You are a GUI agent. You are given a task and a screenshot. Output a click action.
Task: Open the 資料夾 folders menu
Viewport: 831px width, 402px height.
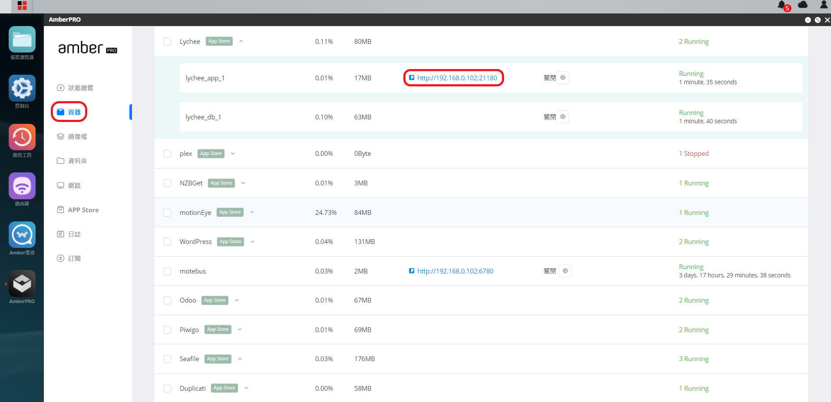[x=72, y=161]
